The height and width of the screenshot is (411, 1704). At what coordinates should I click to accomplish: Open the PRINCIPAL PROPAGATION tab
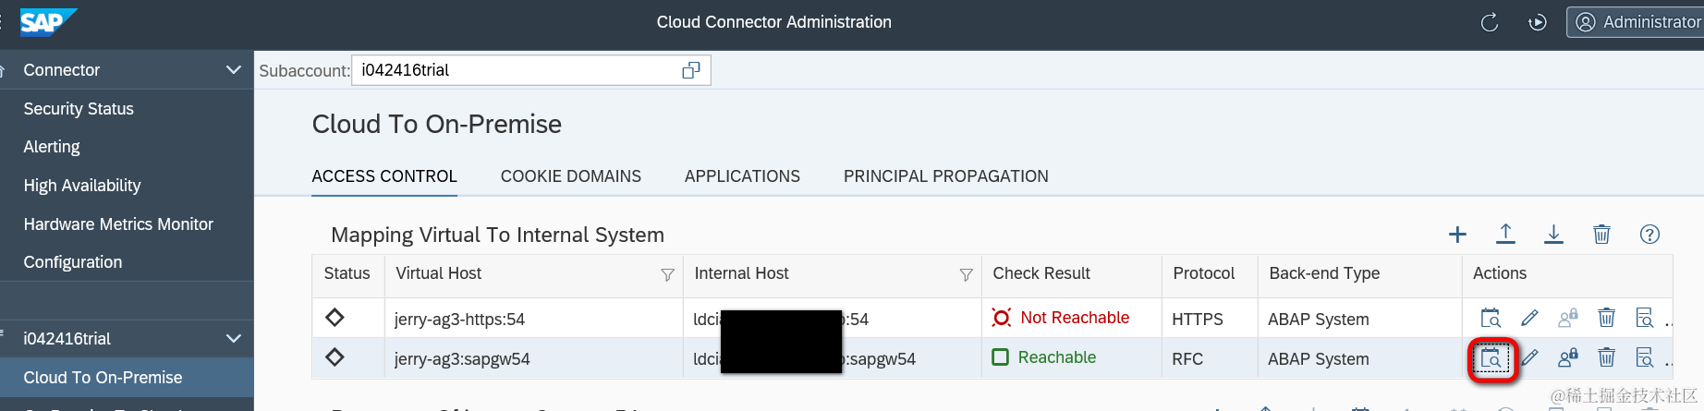tap(945, 176)
